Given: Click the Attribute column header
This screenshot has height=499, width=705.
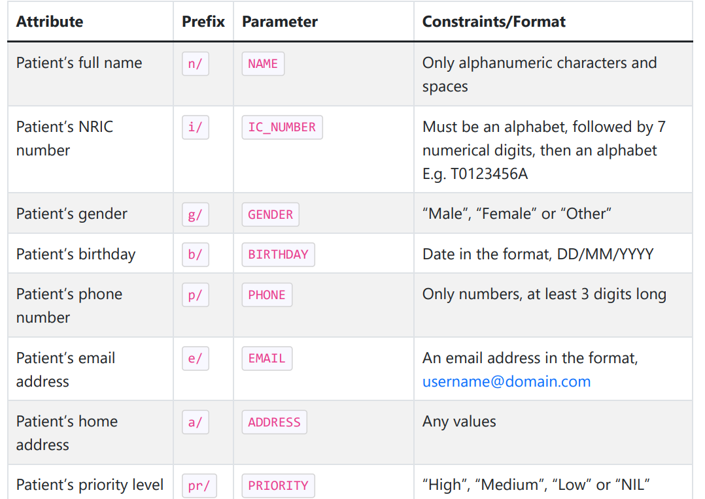Looking at the screenshot, I should click(x=50, y=22).
